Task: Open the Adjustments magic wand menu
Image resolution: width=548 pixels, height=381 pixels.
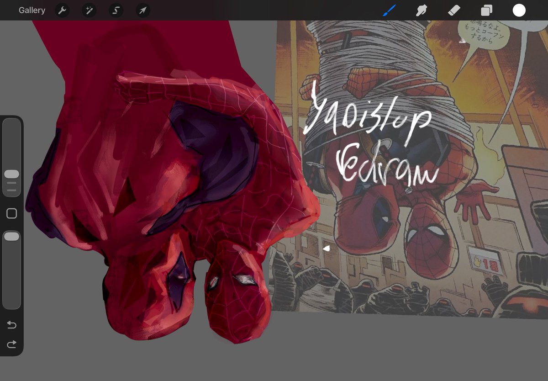Action: pos(89,10)
